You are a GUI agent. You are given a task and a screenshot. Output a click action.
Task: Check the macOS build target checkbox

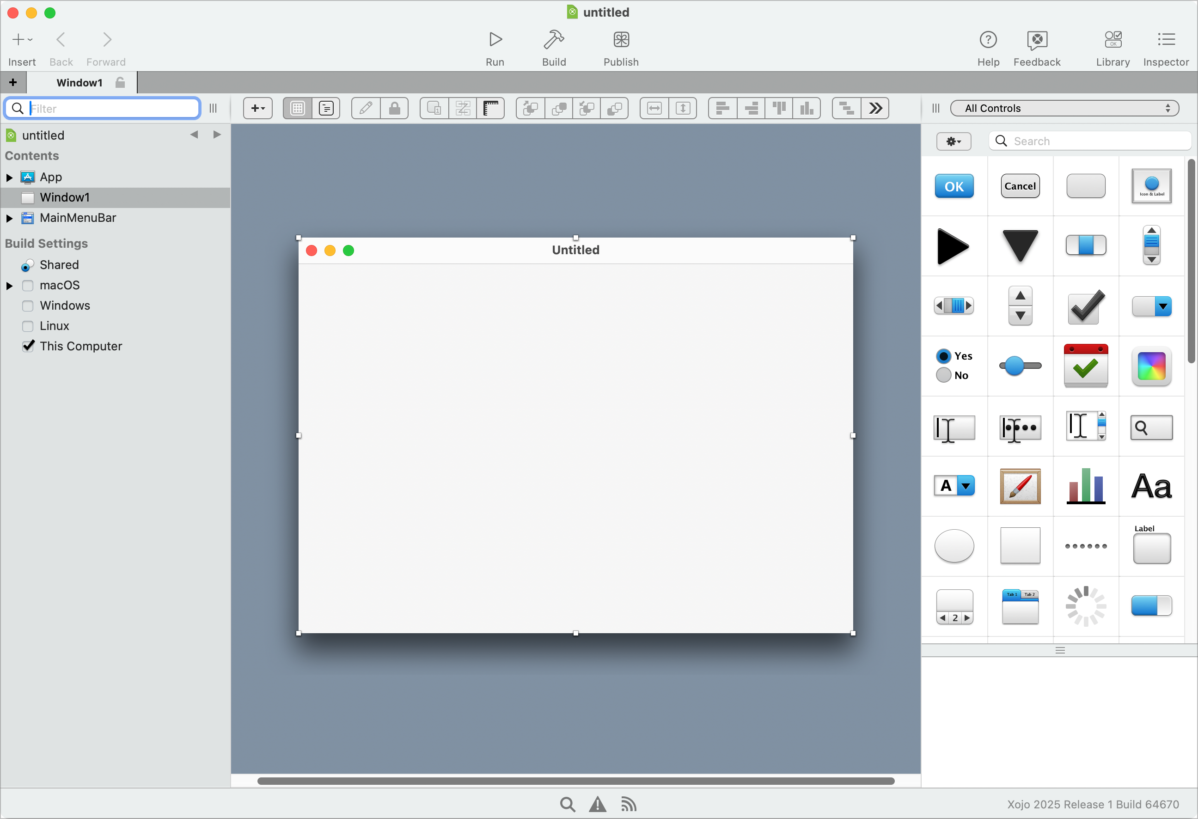click(28, 285)
